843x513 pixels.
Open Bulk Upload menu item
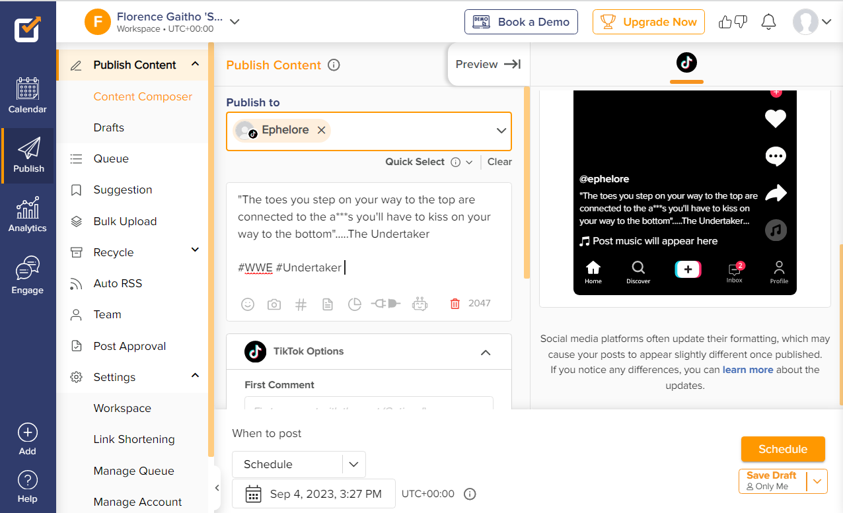tap(125, 221)
